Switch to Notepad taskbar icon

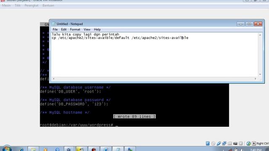coord(118,149)
